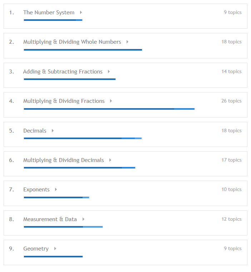Expand Adding & Subtracting Fractions arrow
This screenshot has height=272, width=251.
[x=109, y=71]
